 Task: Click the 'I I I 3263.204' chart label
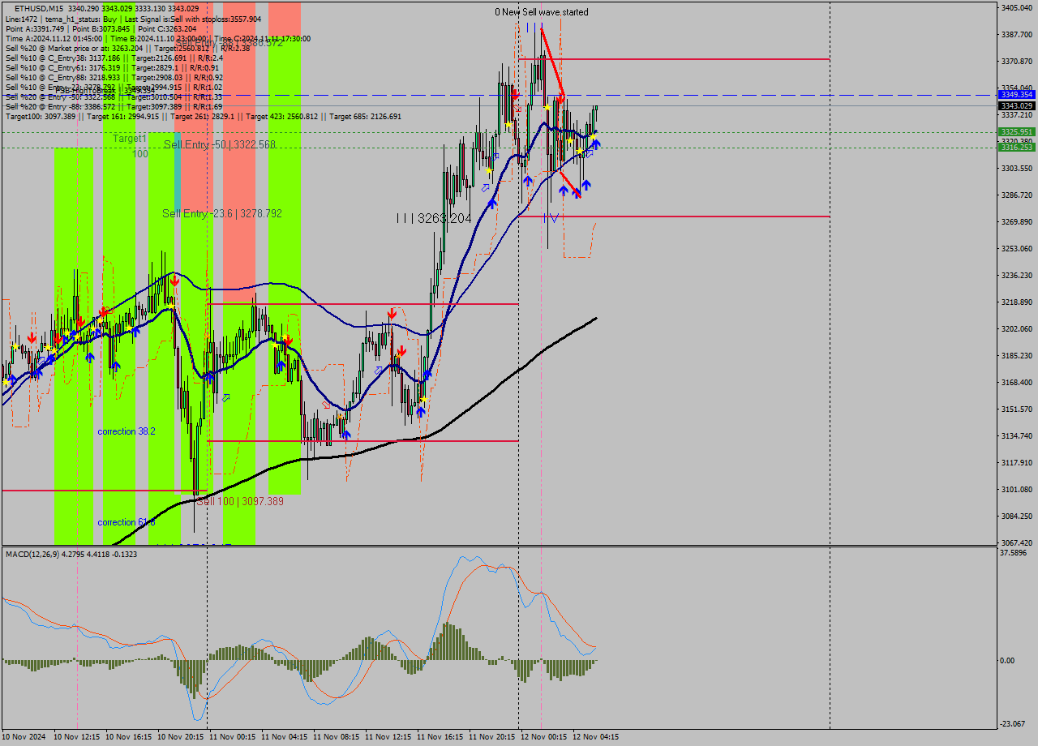[x=434, y=218]
